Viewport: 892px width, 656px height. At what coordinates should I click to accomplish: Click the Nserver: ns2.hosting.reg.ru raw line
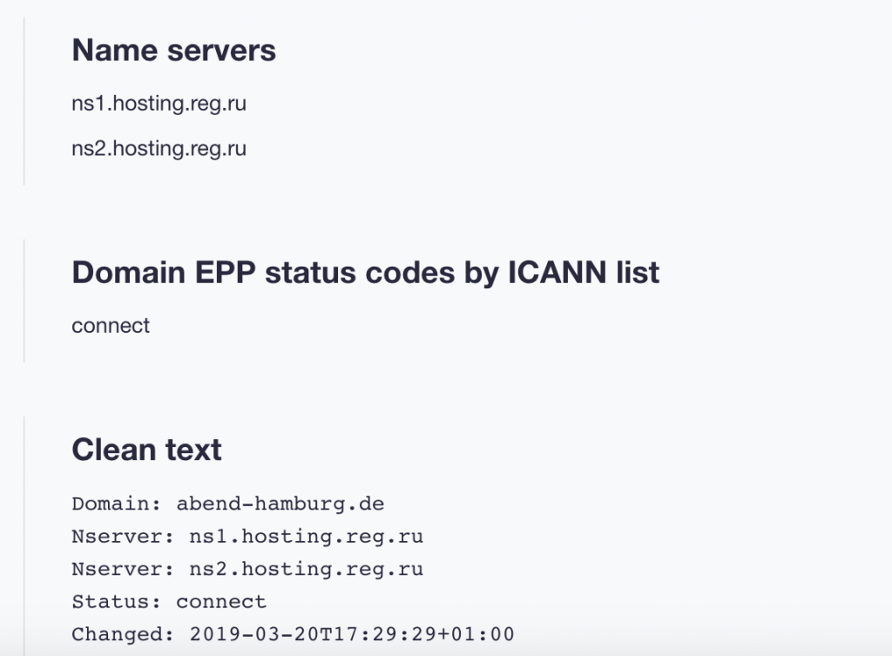(x=247, y=569)
